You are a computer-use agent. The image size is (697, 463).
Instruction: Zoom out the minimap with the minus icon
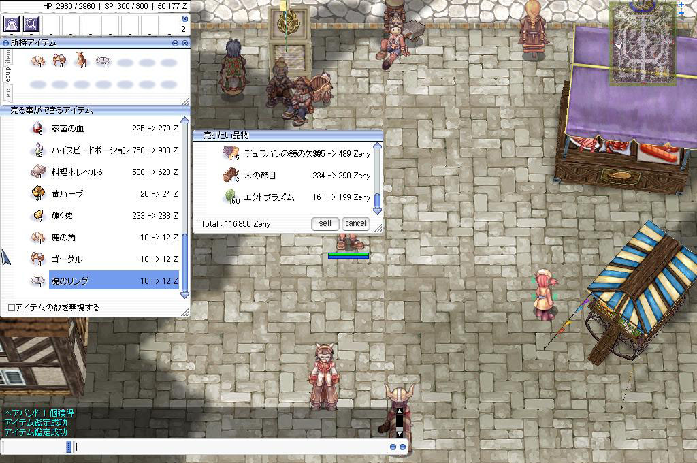tap(681, 14)
